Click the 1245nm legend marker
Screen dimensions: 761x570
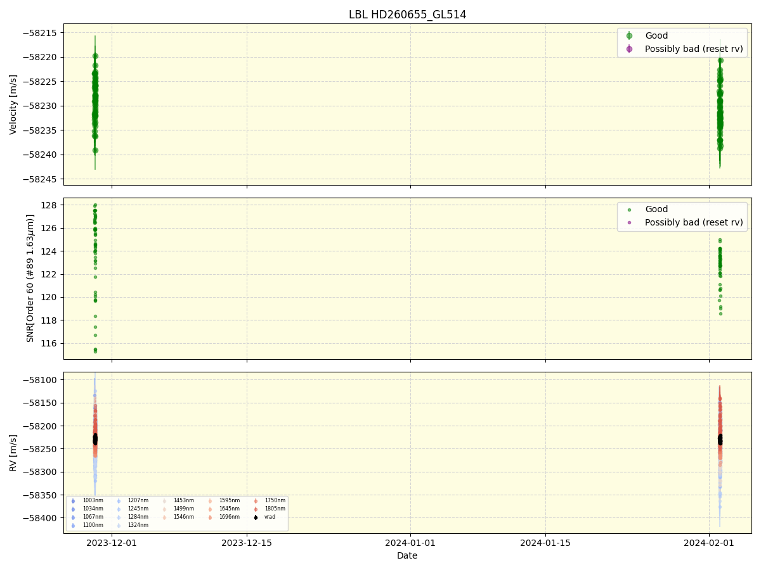119,509
